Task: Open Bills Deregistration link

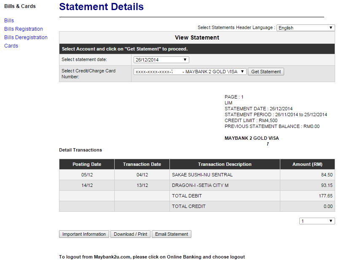Action: click(26, 37)
